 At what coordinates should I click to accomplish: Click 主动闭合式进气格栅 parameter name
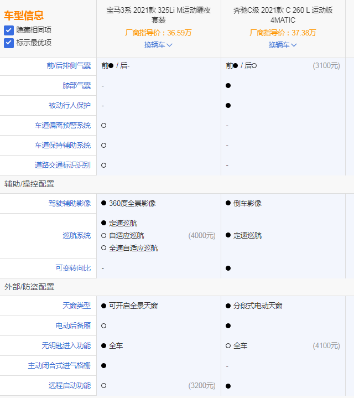click(x=59, y=365)
